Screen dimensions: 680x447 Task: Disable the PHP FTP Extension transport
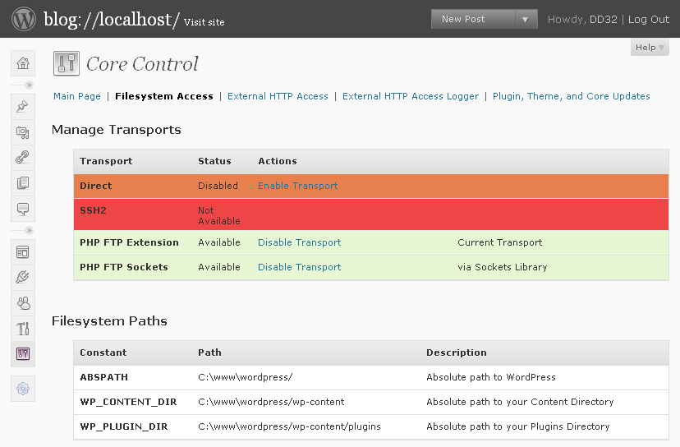click(299, 242)
